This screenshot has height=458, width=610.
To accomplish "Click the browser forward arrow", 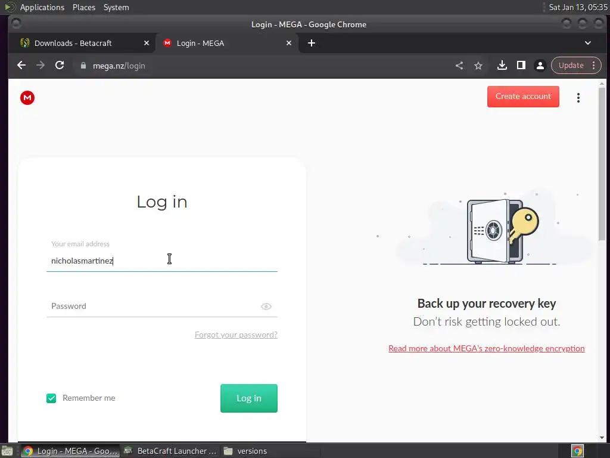I will click(x=41, y=66).
